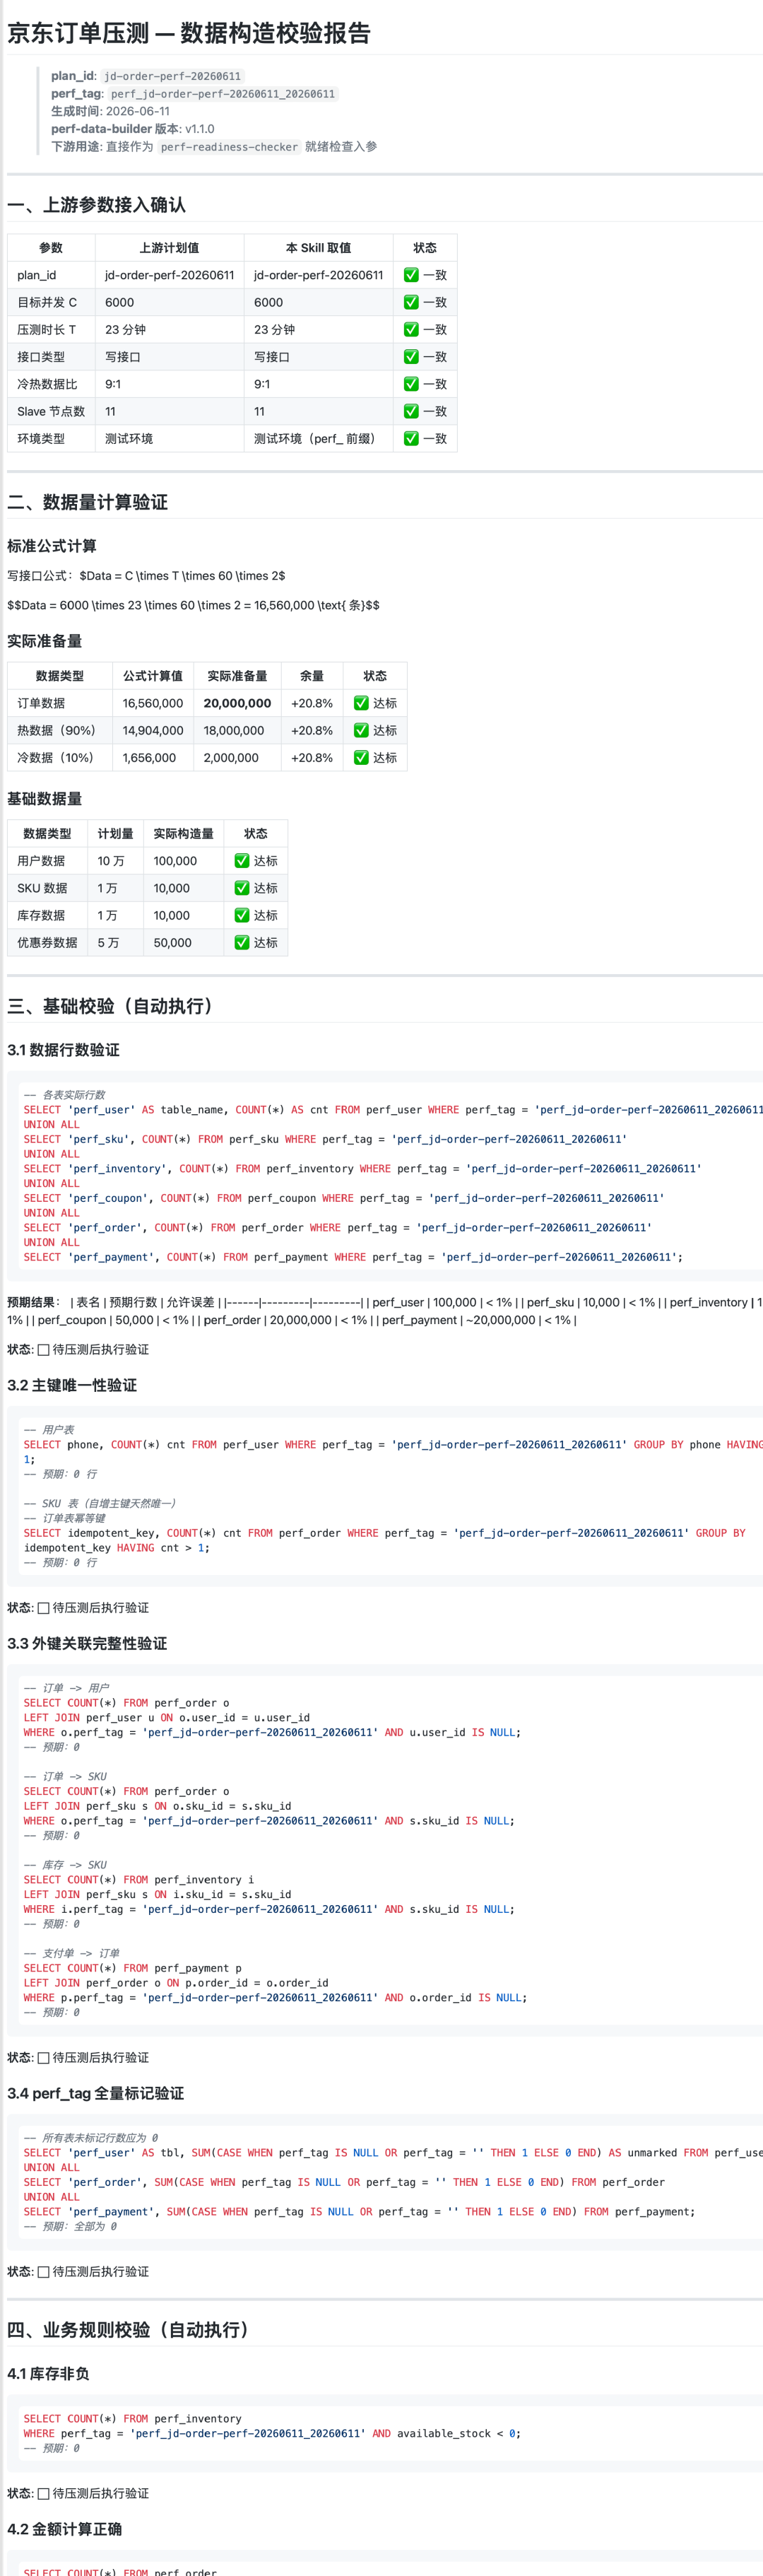Screen dimensions: 763x2576
Task: Click the SQL comment -- 所有表未标记行数应为 0
Action: [x=90, y=2138]
